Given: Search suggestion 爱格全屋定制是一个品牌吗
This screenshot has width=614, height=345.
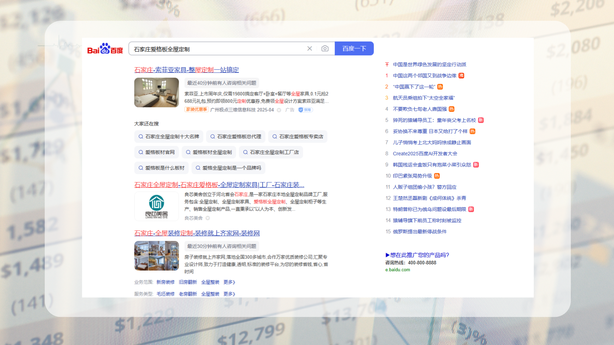Looking at the screenshot, I should 228,168.
